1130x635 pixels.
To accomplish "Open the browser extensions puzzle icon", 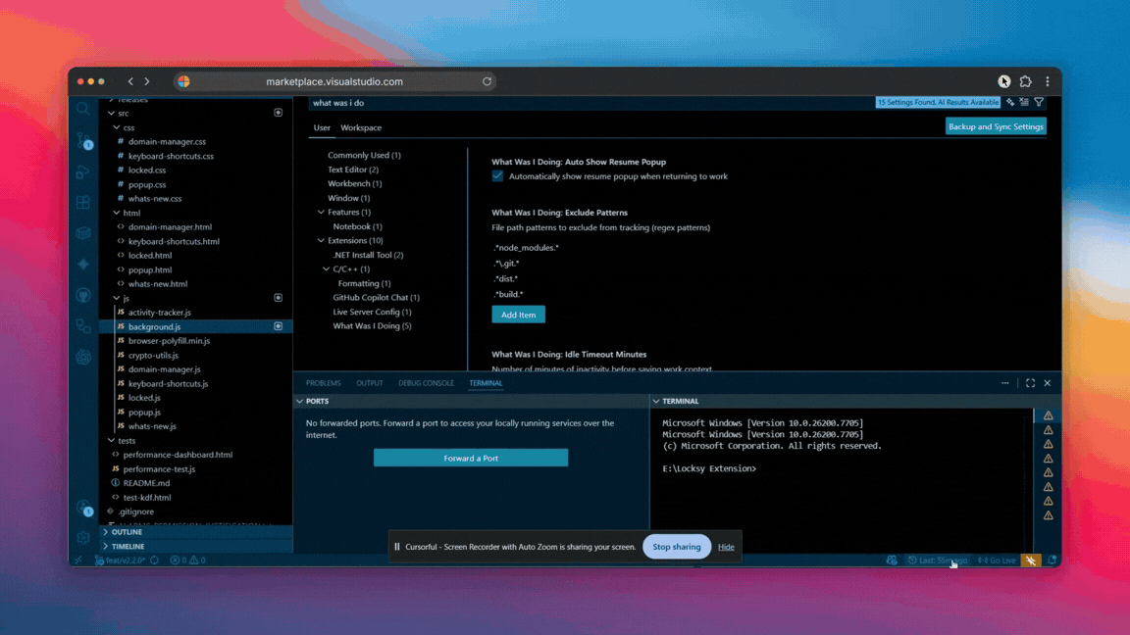I will [1025, 81].
